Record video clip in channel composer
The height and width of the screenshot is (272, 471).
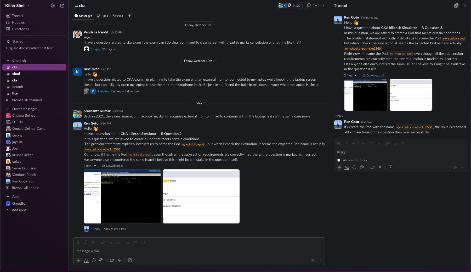[112, 260]
